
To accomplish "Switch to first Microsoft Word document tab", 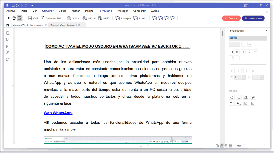I will (x=28, y=25).
